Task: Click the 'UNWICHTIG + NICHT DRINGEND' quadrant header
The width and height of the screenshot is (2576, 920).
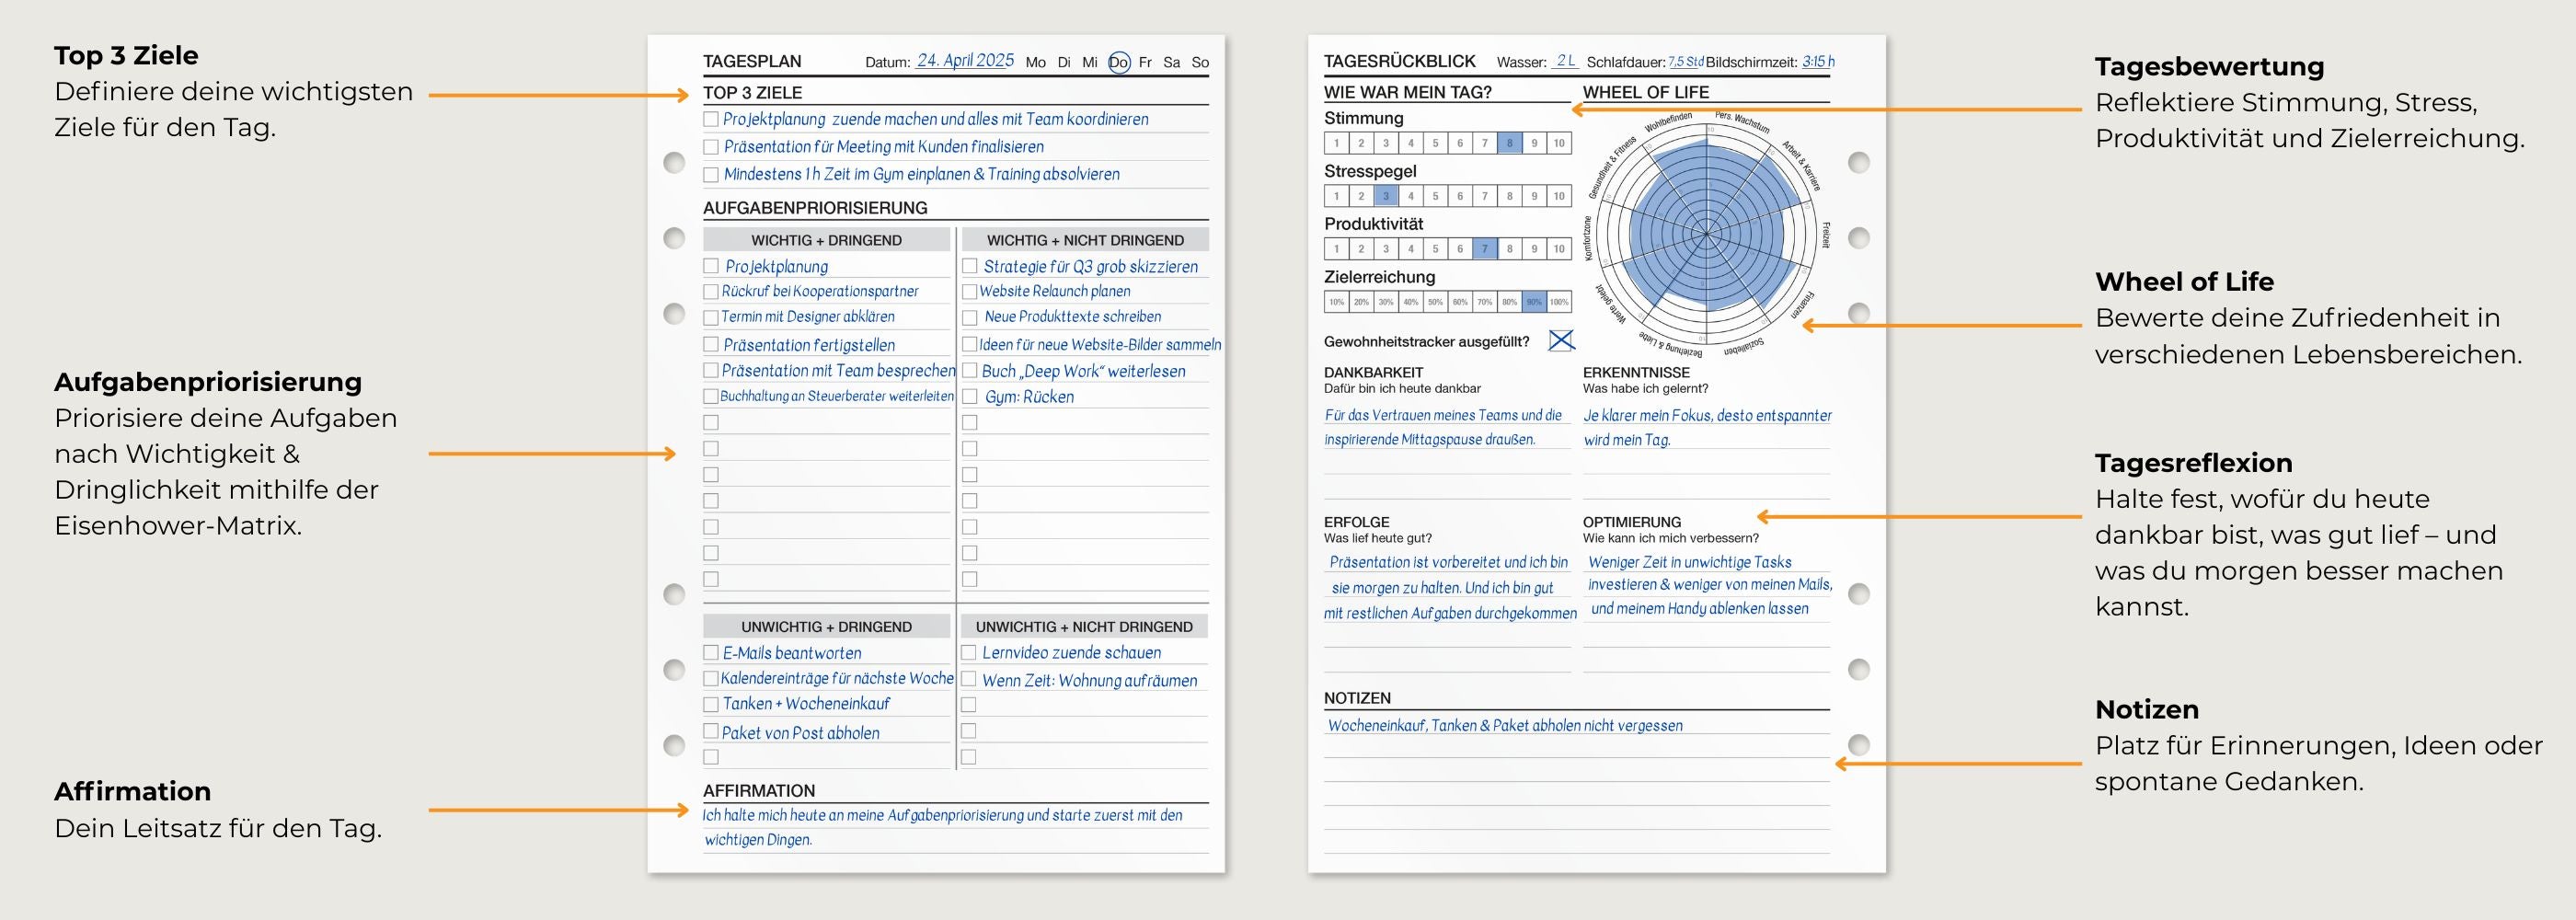Action: point(1084,627)
